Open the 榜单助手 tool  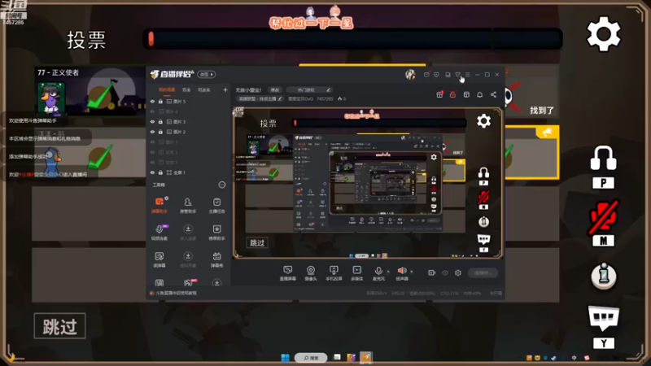(x=216, y=233)
